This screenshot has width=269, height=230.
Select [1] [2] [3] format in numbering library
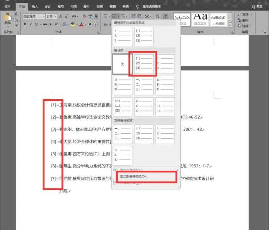pyautogui.click(x=144, y=64)
